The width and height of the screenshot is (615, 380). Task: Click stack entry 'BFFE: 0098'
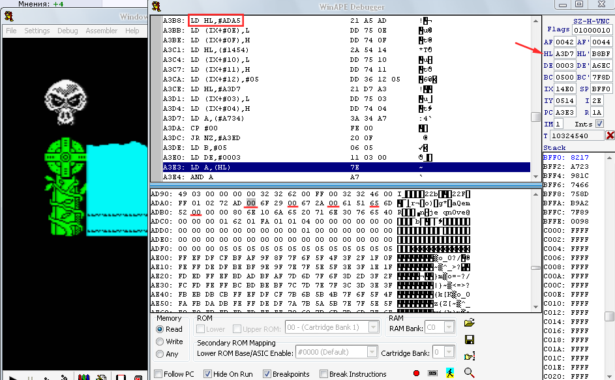566,222
